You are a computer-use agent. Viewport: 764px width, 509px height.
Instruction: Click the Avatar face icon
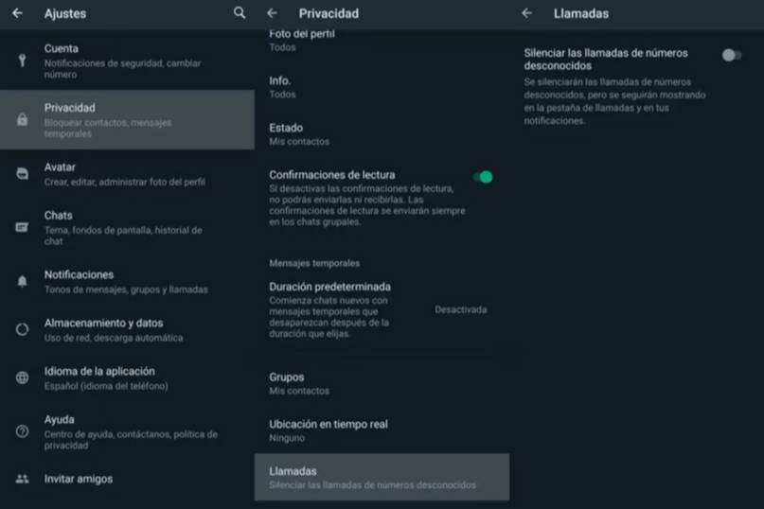click(x=23, y=174)
